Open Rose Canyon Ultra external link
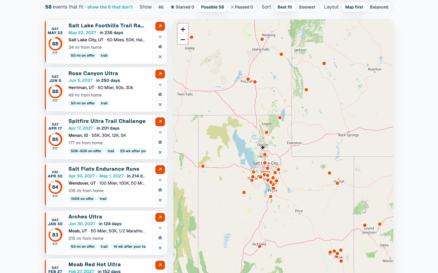438x273 pixels. [160, 74]
